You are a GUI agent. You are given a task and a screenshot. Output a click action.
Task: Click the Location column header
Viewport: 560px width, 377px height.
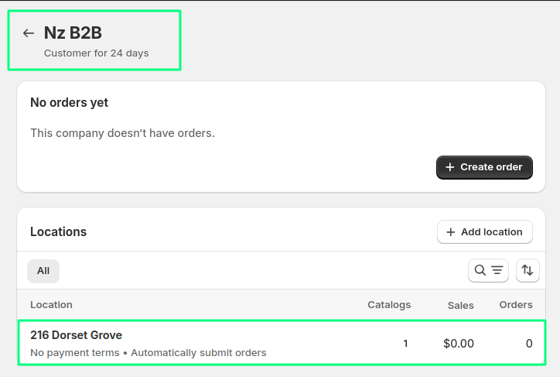[51, 305]
